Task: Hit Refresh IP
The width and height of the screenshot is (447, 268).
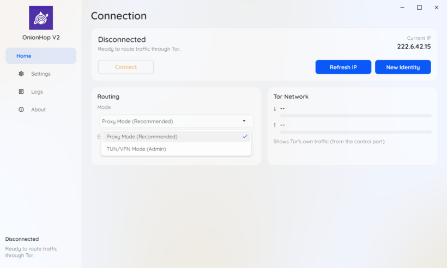Action: pos(343,67)
